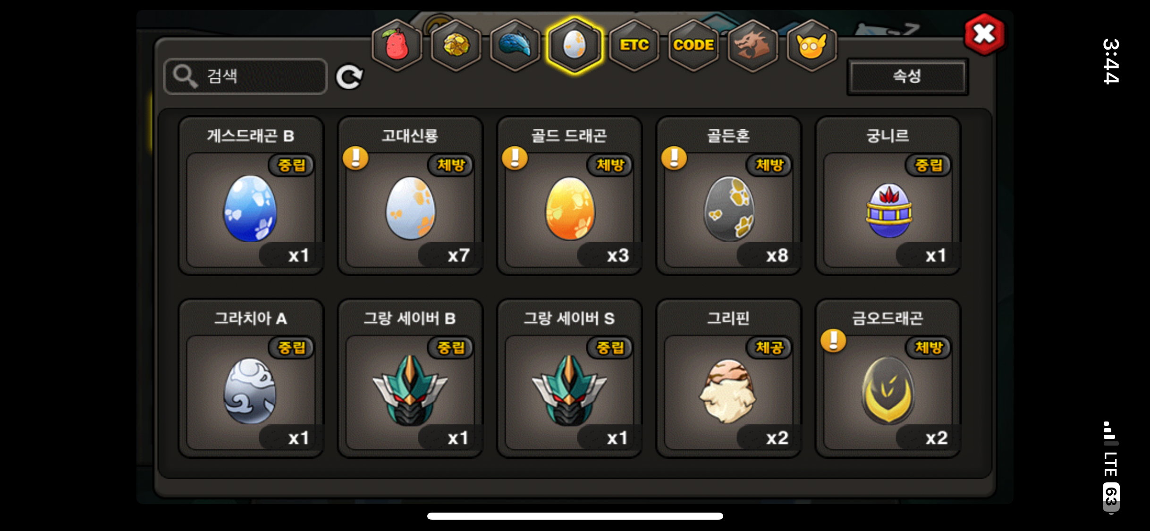Click the refresh arrow beside search
This screenshot has height=531, width=1150.
[x=349, y=77]
